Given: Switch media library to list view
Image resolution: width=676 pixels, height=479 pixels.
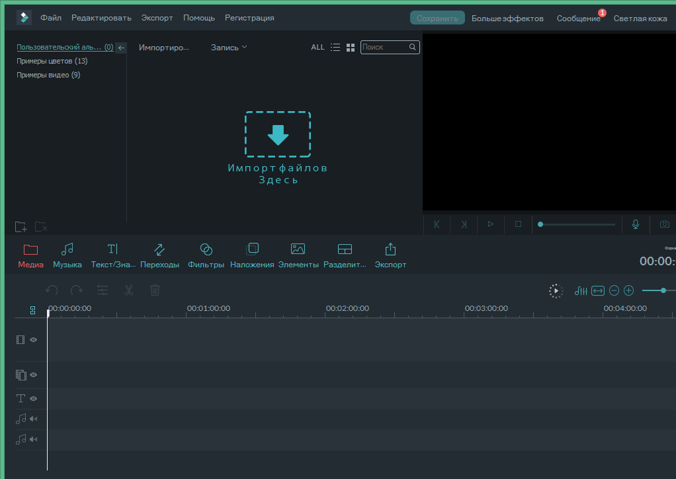Looking at the screenshot, I should coord(335,47).
